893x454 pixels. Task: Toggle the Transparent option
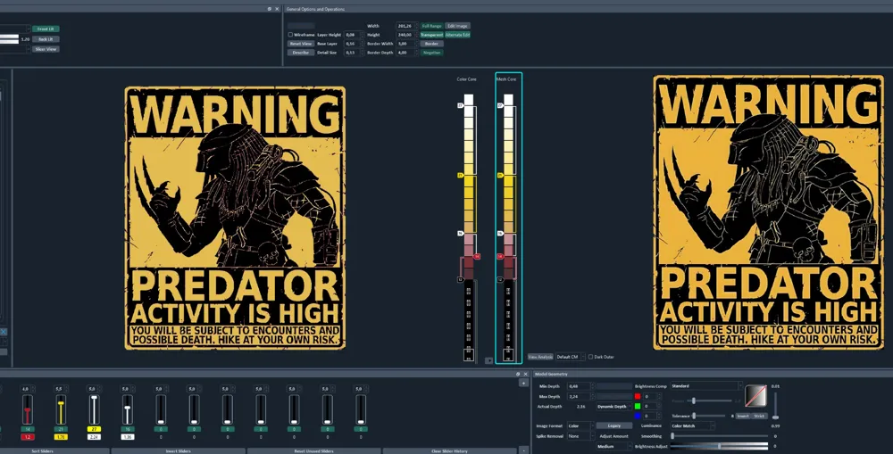(431, 35)
